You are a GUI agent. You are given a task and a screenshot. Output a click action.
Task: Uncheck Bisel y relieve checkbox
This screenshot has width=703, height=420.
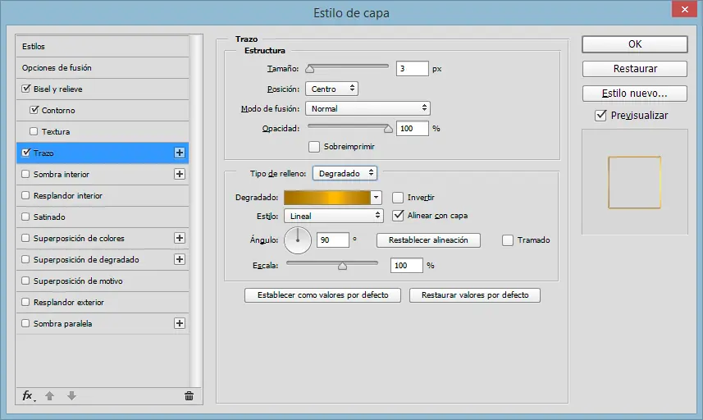(26, 89)
